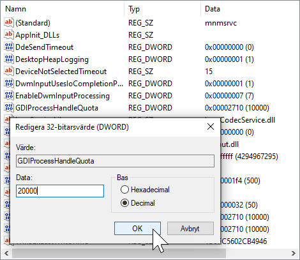The width and height of the screenshot is (300, 260).
Task: Confirm the value with OK
Action: point(137,229)
